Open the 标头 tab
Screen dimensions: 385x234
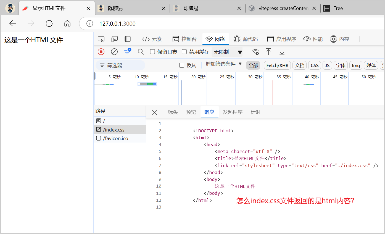173,112
